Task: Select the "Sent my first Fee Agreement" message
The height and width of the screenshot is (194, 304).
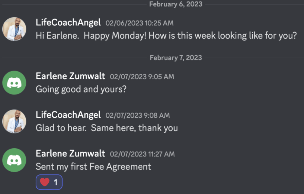Action: (x=93, y=167)
